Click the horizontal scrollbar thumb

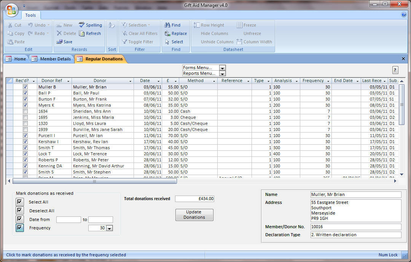(95, 181)
